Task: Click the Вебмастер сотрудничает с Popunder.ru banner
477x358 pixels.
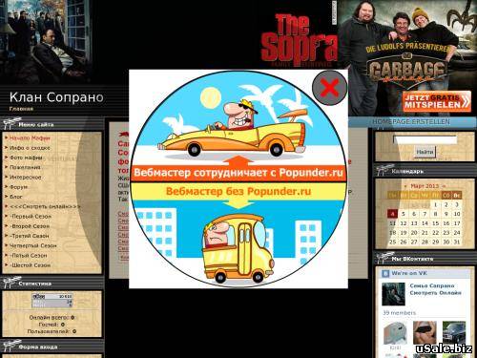Action: tap(238, 173)
